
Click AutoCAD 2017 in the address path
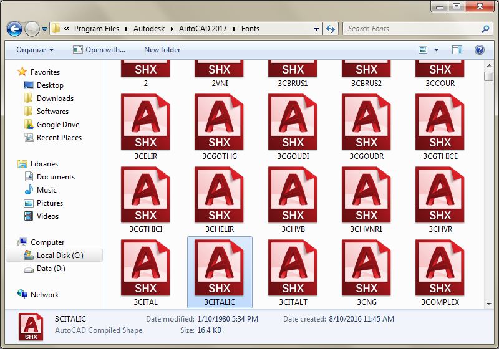[x=203, y=29]
